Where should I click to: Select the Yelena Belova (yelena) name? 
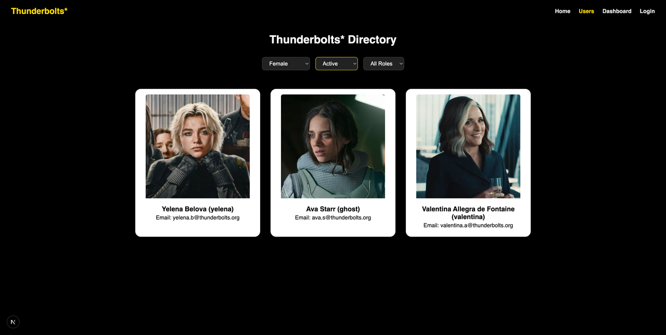click(198, 209)
